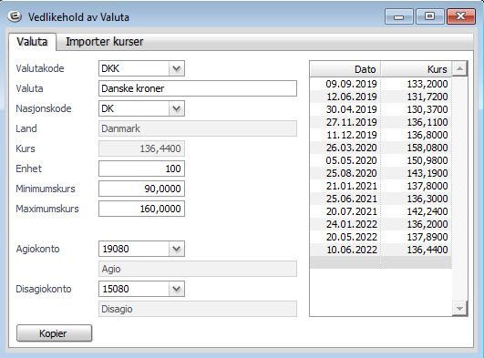The width and height of the screenshot is (484, 358).
Task: Click the Land field showing Danmark
Action: pyautogui.click(x=198, y=128)
